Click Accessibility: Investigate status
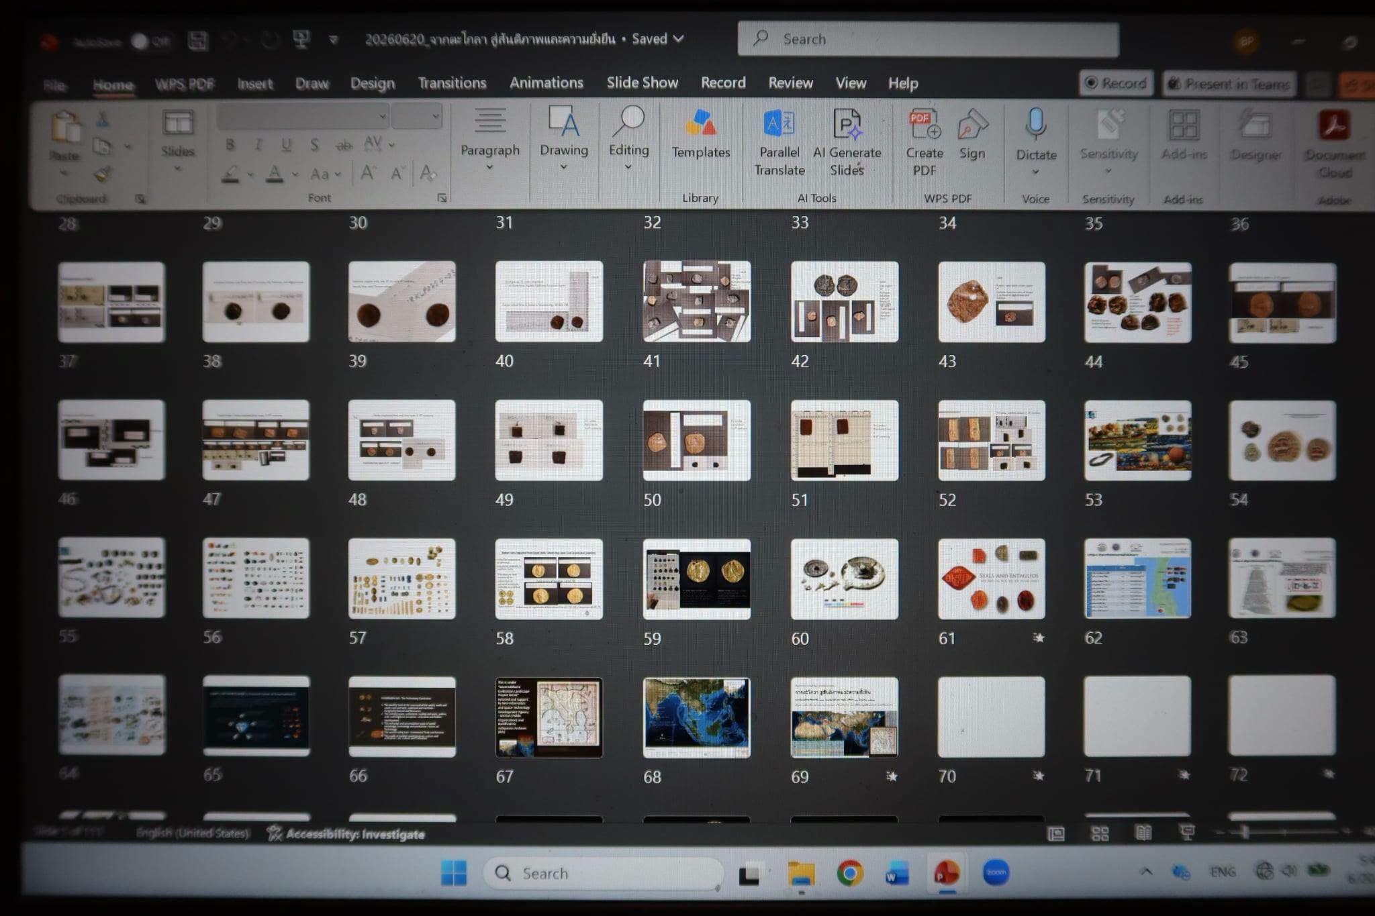This screenshot has width=1375, height=916. click(346, 833)
